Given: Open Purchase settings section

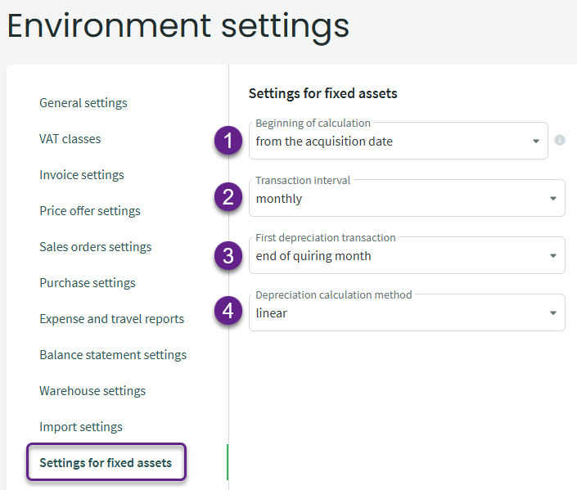Looking at the screenshot, I should tap(88, 283).
